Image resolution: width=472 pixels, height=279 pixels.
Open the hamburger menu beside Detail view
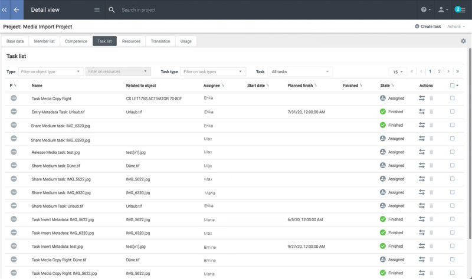[x=97, y=10]
